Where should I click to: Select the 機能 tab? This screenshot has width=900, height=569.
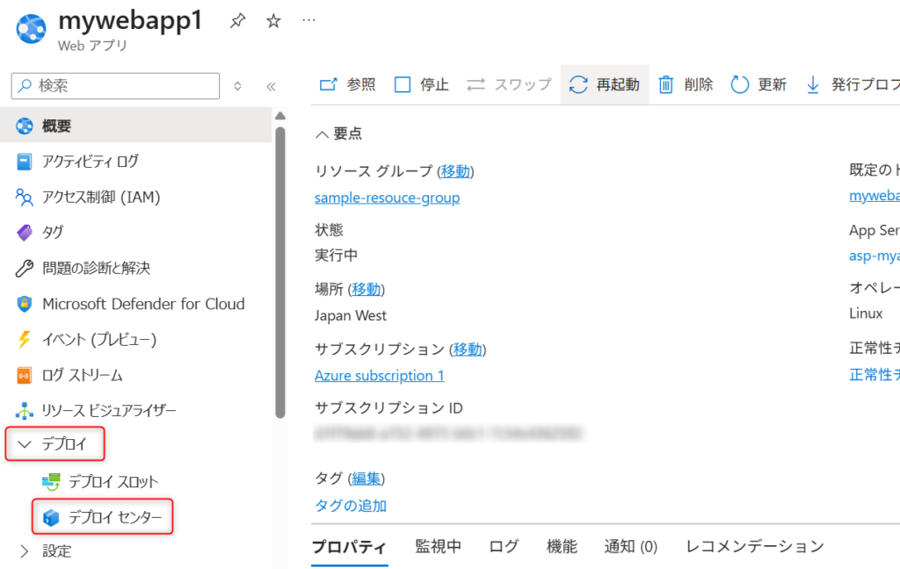[562, 547]
